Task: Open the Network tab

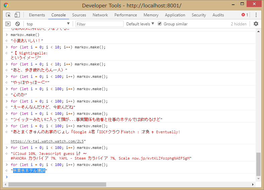Action: 100,15
